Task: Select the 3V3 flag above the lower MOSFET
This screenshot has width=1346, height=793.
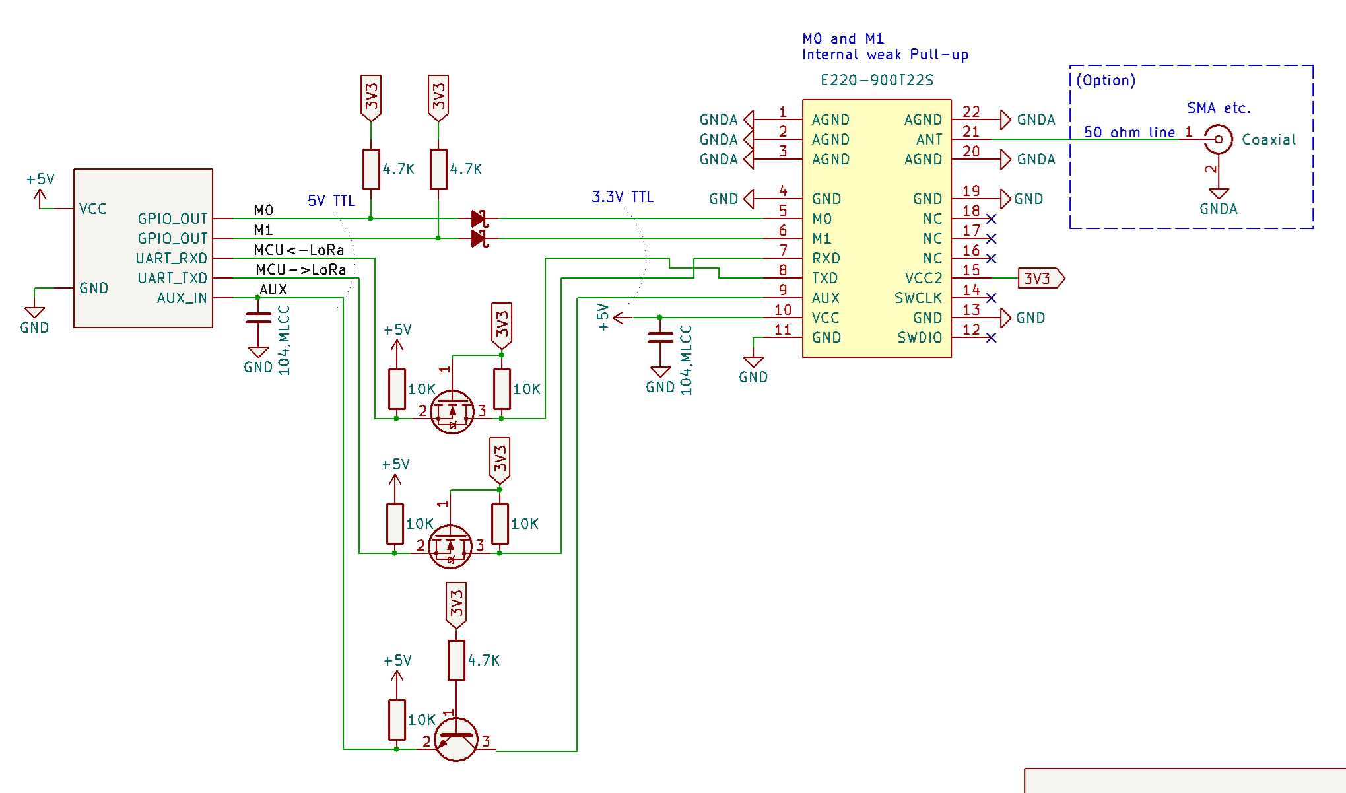Action: 500,460
